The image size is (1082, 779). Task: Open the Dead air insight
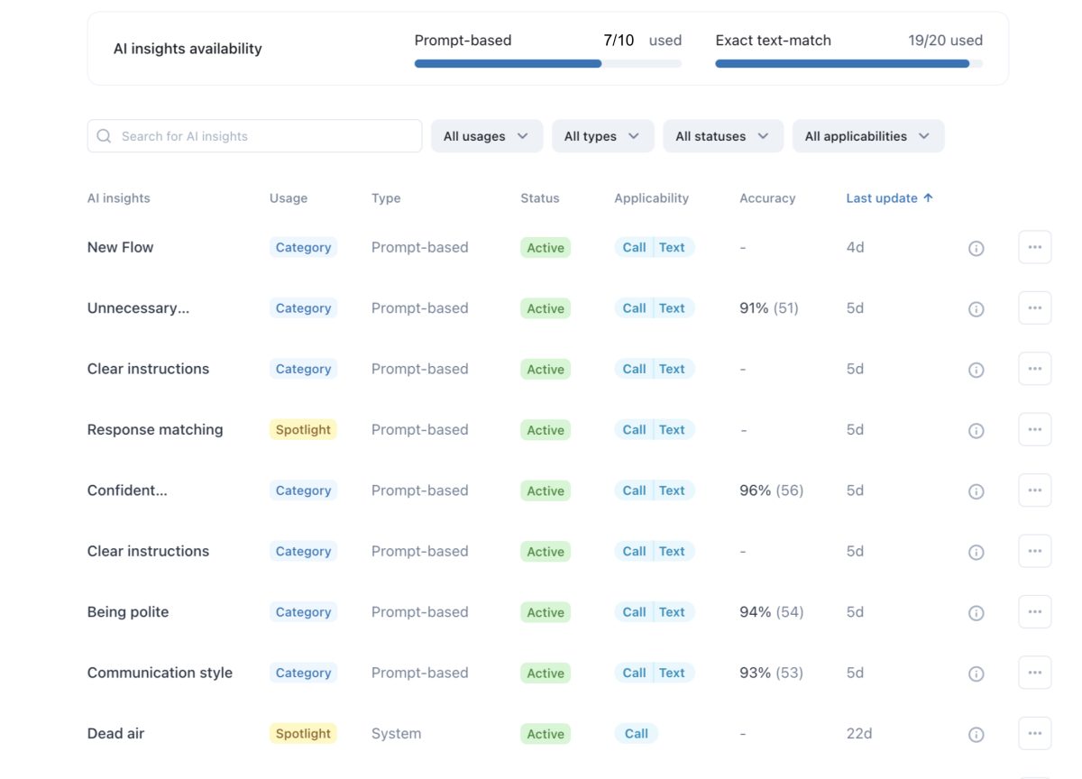click(x=115, y=733)
